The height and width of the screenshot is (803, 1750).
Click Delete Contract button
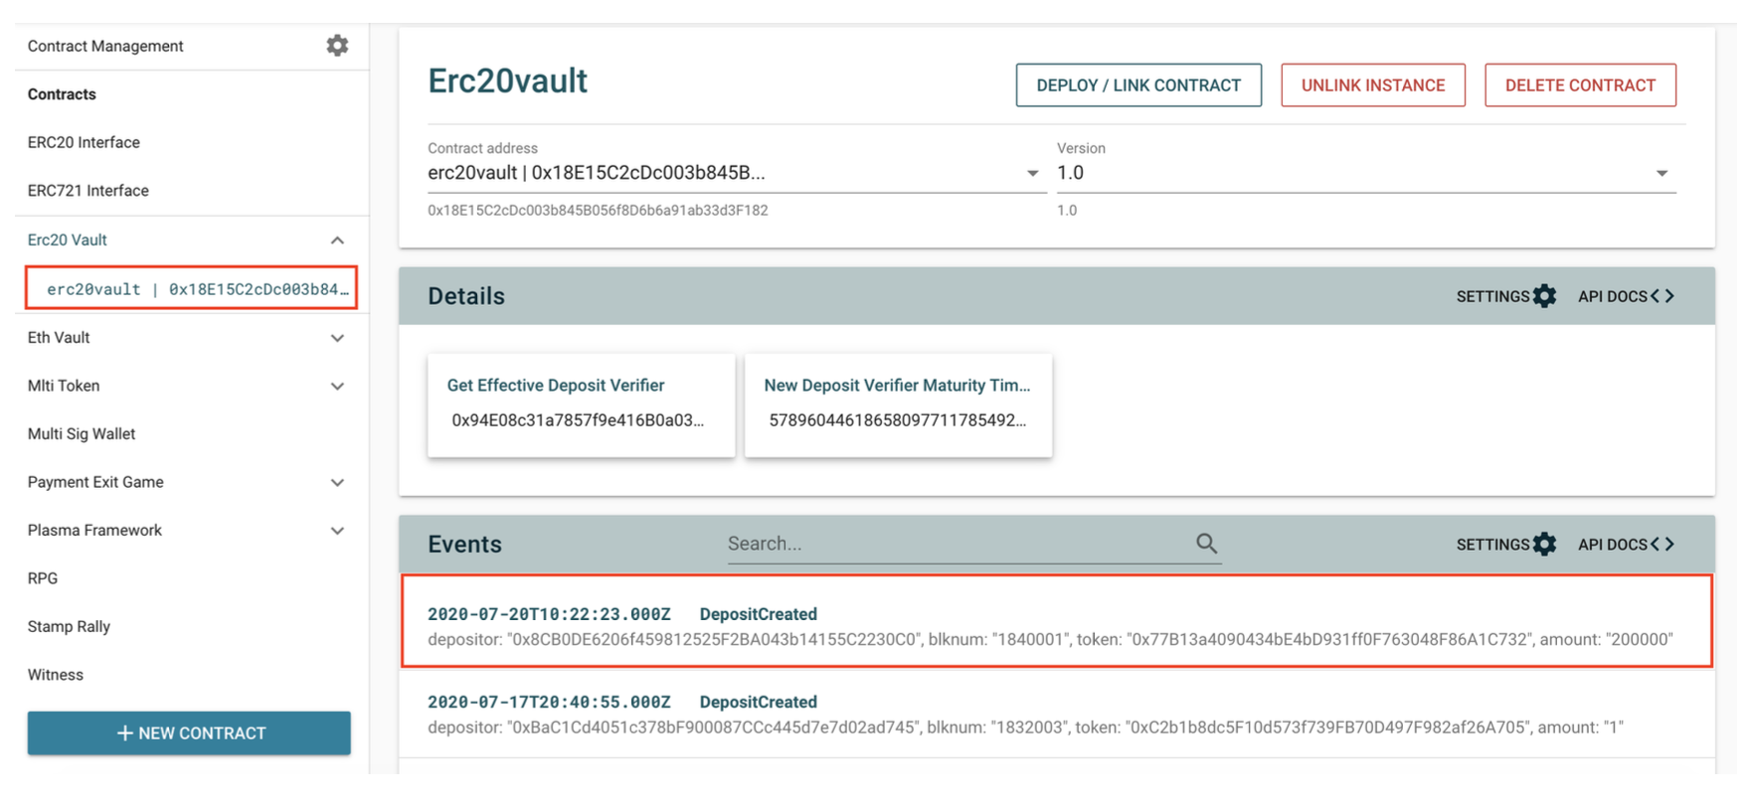[x=1580, y=85]
